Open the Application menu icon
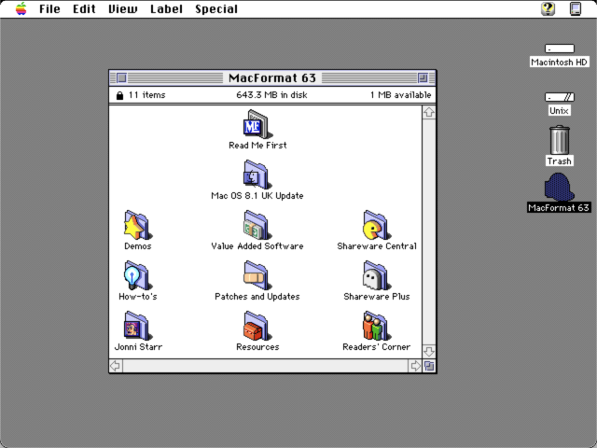 point(576,8)
